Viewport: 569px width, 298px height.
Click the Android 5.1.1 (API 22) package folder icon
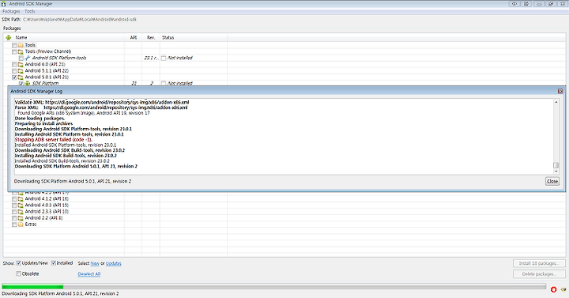tap(21, 71)
